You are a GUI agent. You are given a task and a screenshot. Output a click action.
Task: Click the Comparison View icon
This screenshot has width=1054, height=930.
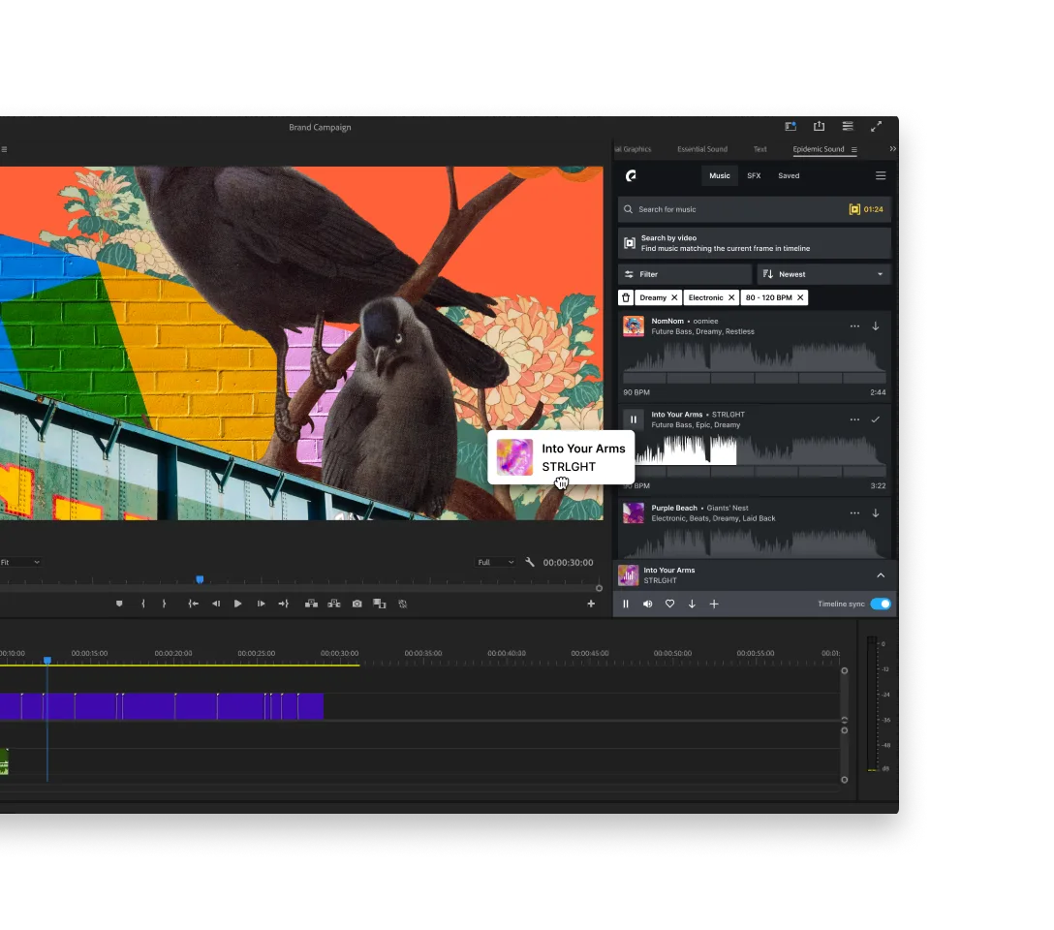point(380,604)
